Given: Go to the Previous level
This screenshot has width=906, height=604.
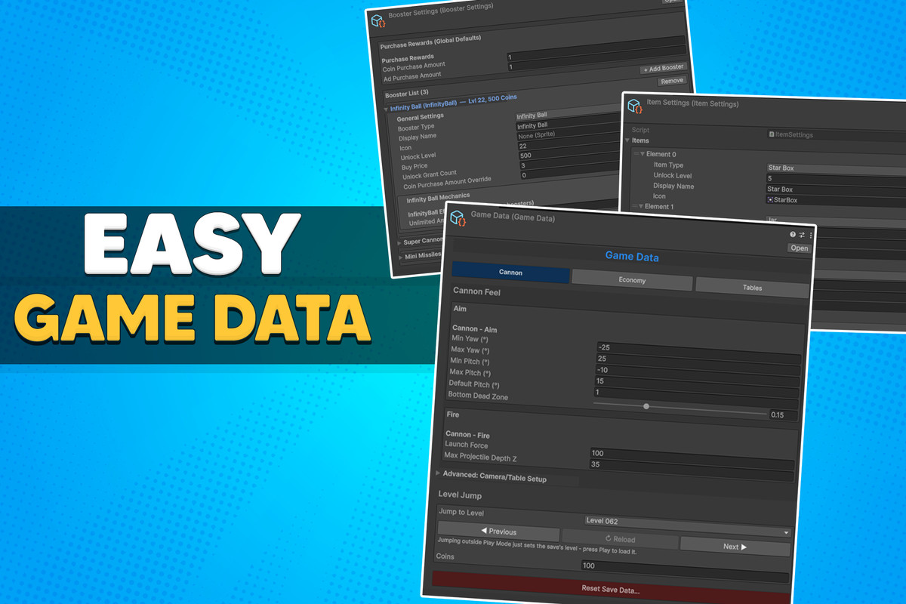Looking at the screenshot, I should [498, 532].
